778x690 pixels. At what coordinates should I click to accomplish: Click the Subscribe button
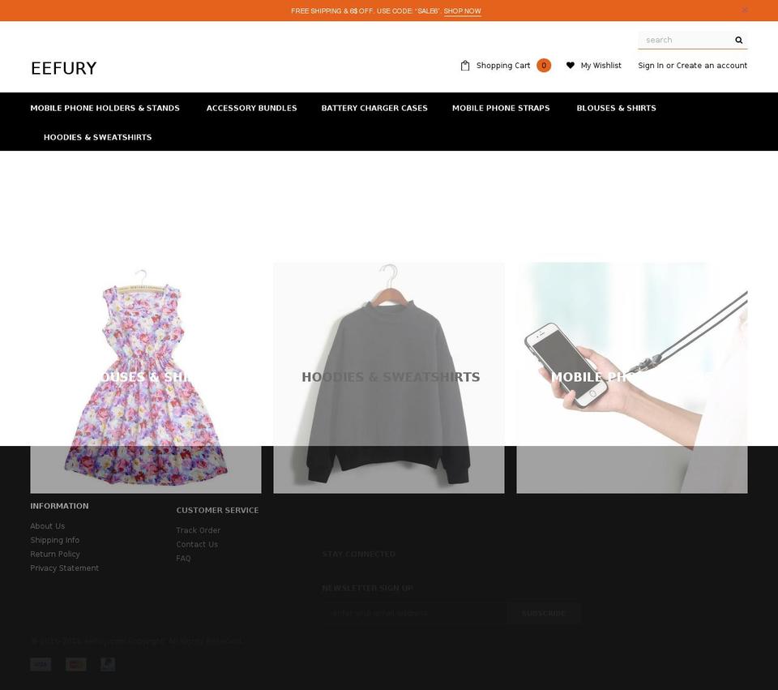click(x=544, y=613)
